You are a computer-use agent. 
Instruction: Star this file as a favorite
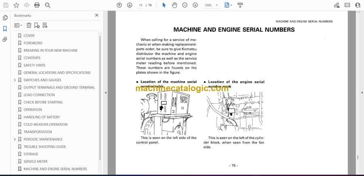(x=16, y=5)
